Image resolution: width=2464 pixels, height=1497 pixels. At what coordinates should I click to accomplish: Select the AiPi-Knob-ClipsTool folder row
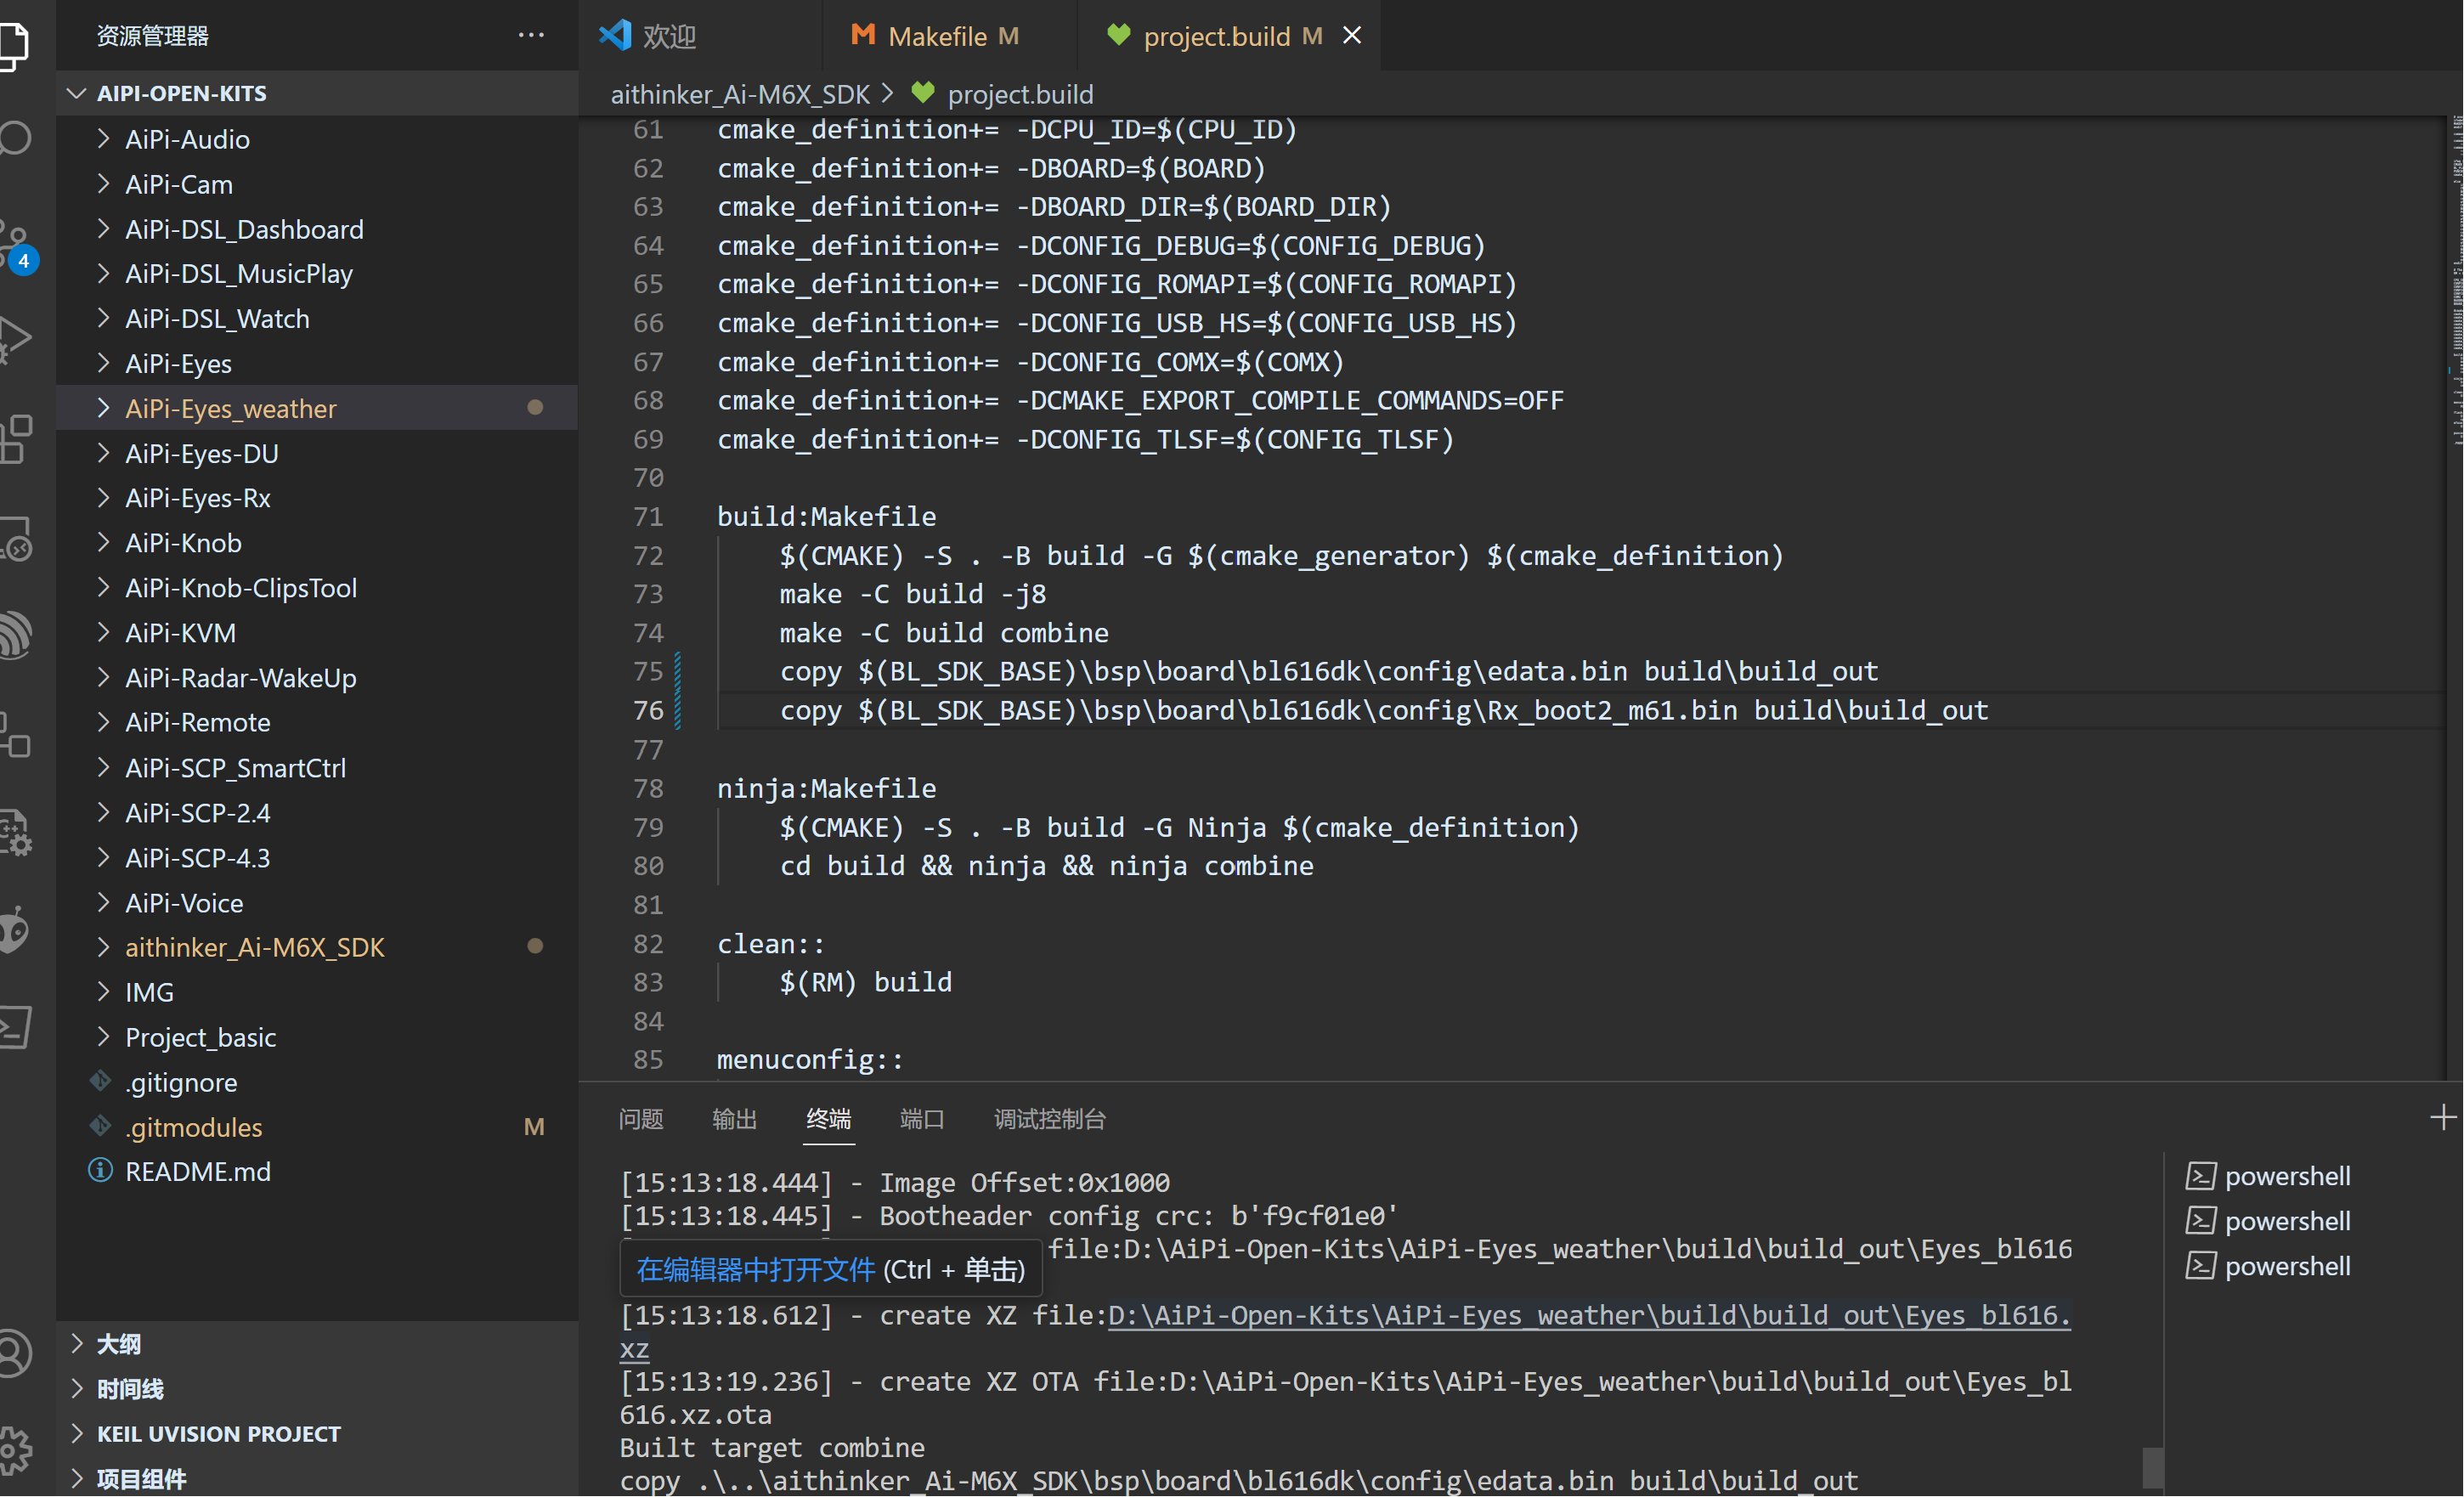(x=316, y=588)
